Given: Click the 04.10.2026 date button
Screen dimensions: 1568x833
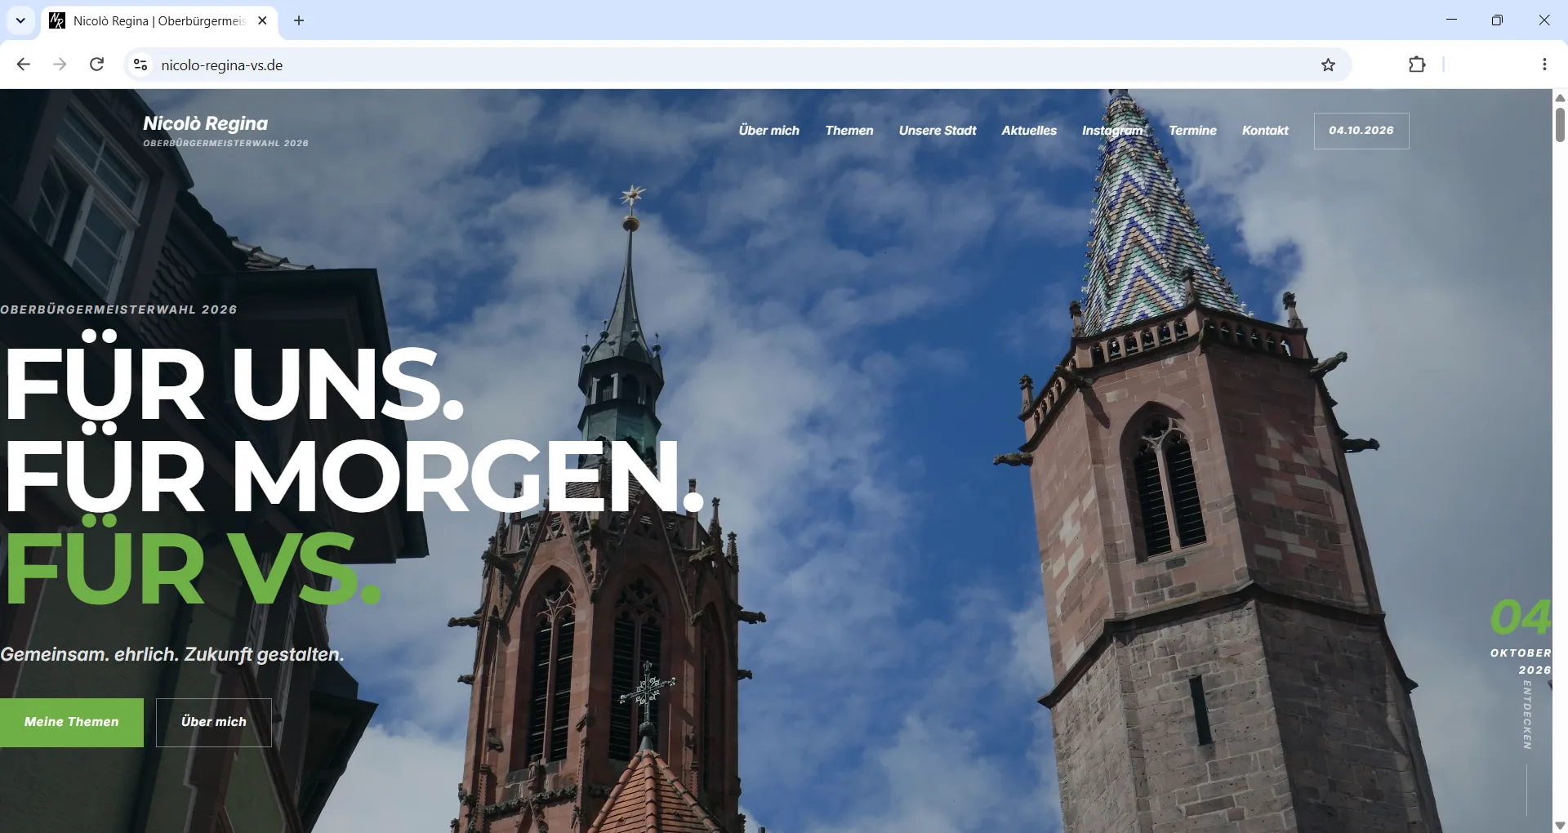Looking at the screenshot, I should coord(1361,131).
